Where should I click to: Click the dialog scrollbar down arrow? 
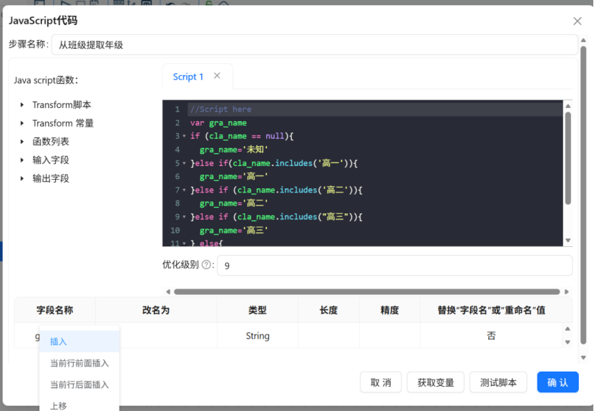point(583,357)
